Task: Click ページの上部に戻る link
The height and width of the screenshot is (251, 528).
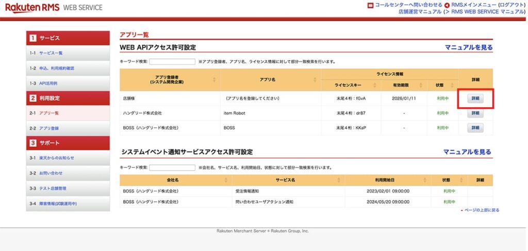Action: click(481, 210)
